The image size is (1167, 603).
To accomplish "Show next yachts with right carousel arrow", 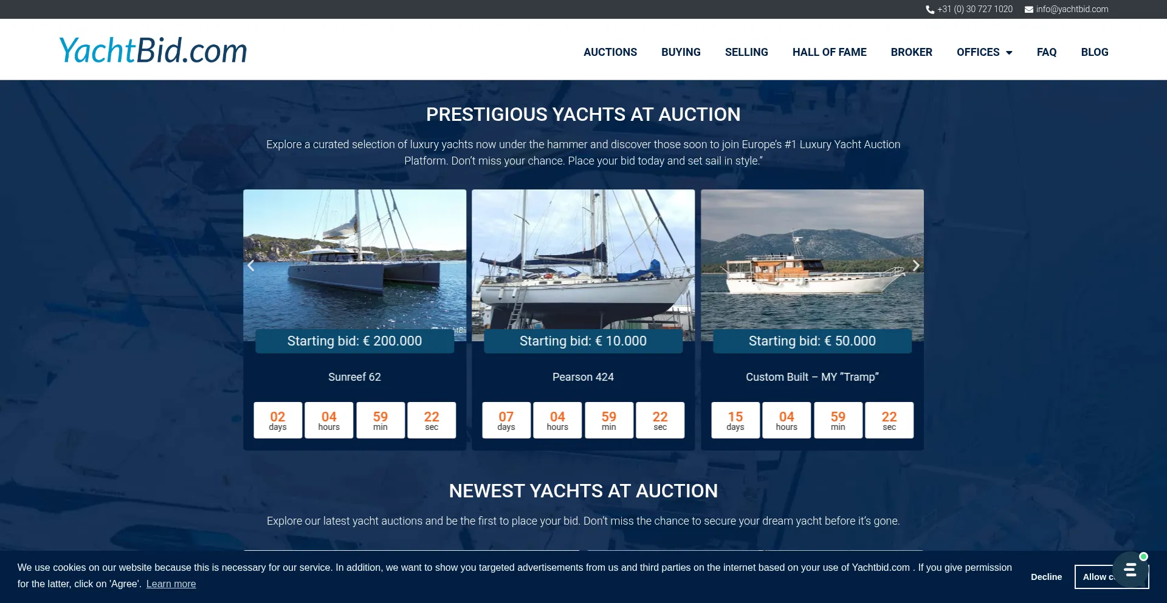I will coord(915,266).
